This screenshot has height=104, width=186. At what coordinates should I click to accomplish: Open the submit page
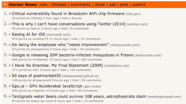pos(139,5)
